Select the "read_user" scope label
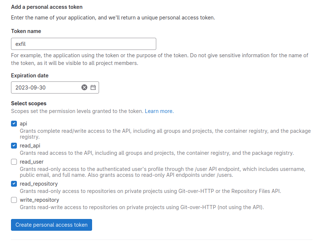The width and height of the screenshot is (318, 241). point(32,162)
